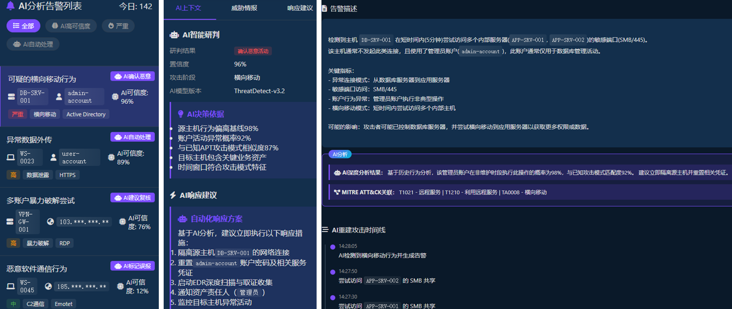Switch to the 威胁情报 tab
Viewport: 732px width, 309px height.
(x=244, y=8)
